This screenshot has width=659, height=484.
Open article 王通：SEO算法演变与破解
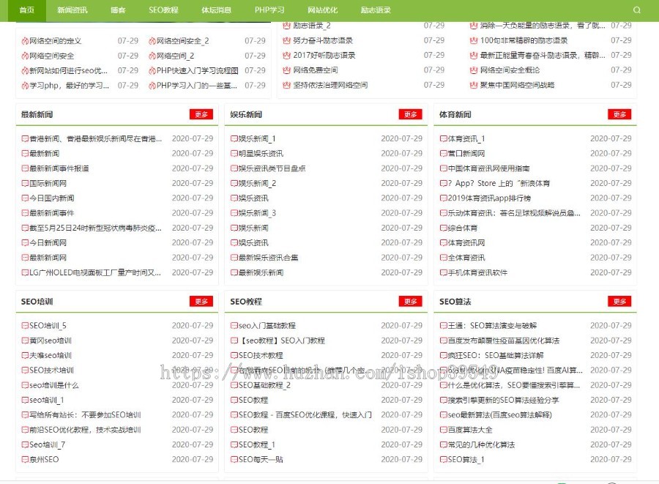pos(492,326)
